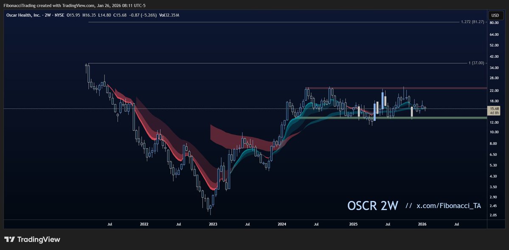This screenshot has height=250, width=509.
Task: Click the 3.50 price axis label
Action: point(494,187)
